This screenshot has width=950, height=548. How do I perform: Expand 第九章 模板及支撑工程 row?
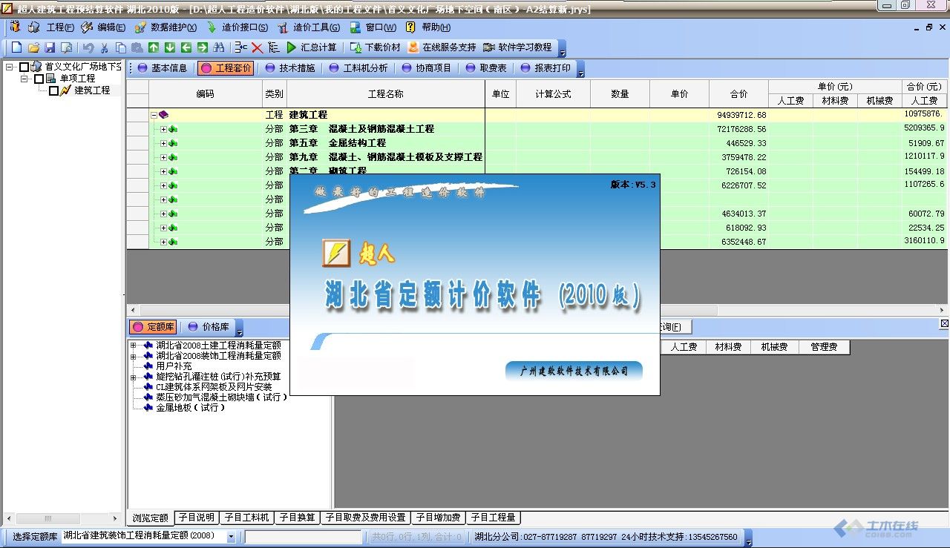tap(164, 157)
